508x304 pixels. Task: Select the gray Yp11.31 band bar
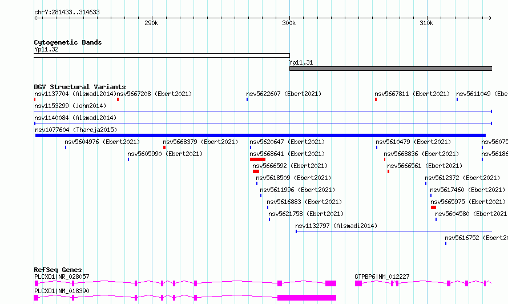point(391,69)
